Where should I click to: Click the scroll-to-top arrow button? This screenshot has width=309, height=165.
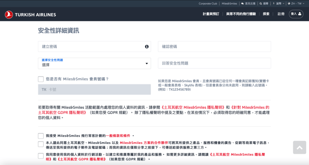[x=299, y=147]
